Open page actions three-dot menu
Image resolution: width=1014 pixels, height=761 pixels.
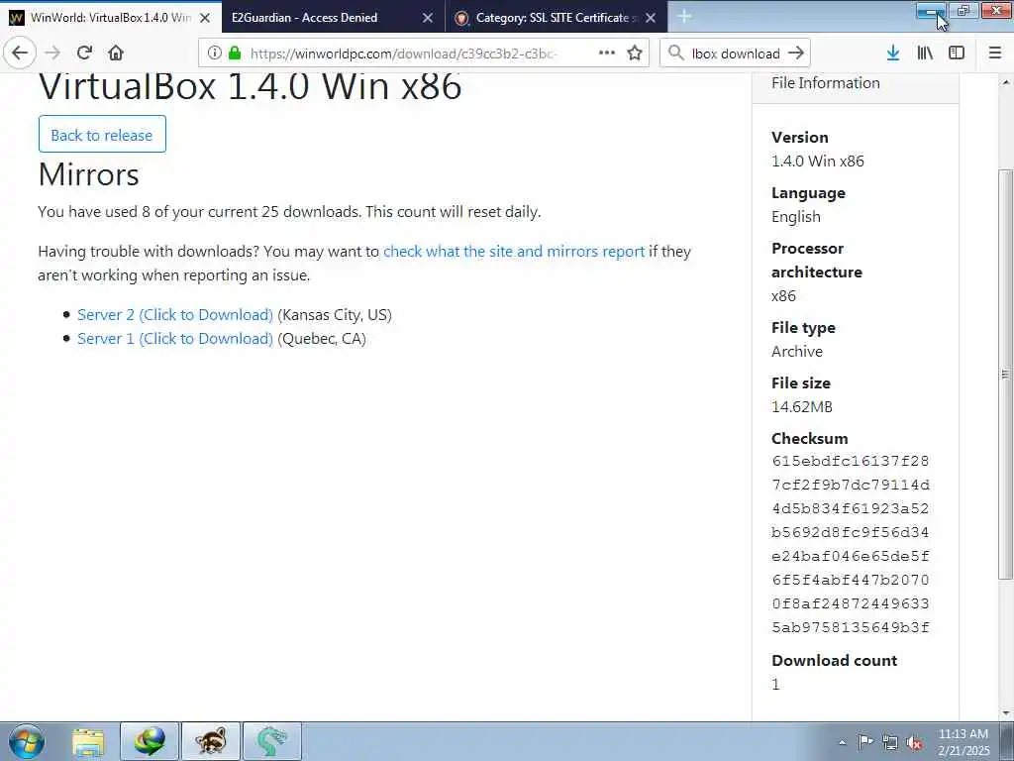607,54
